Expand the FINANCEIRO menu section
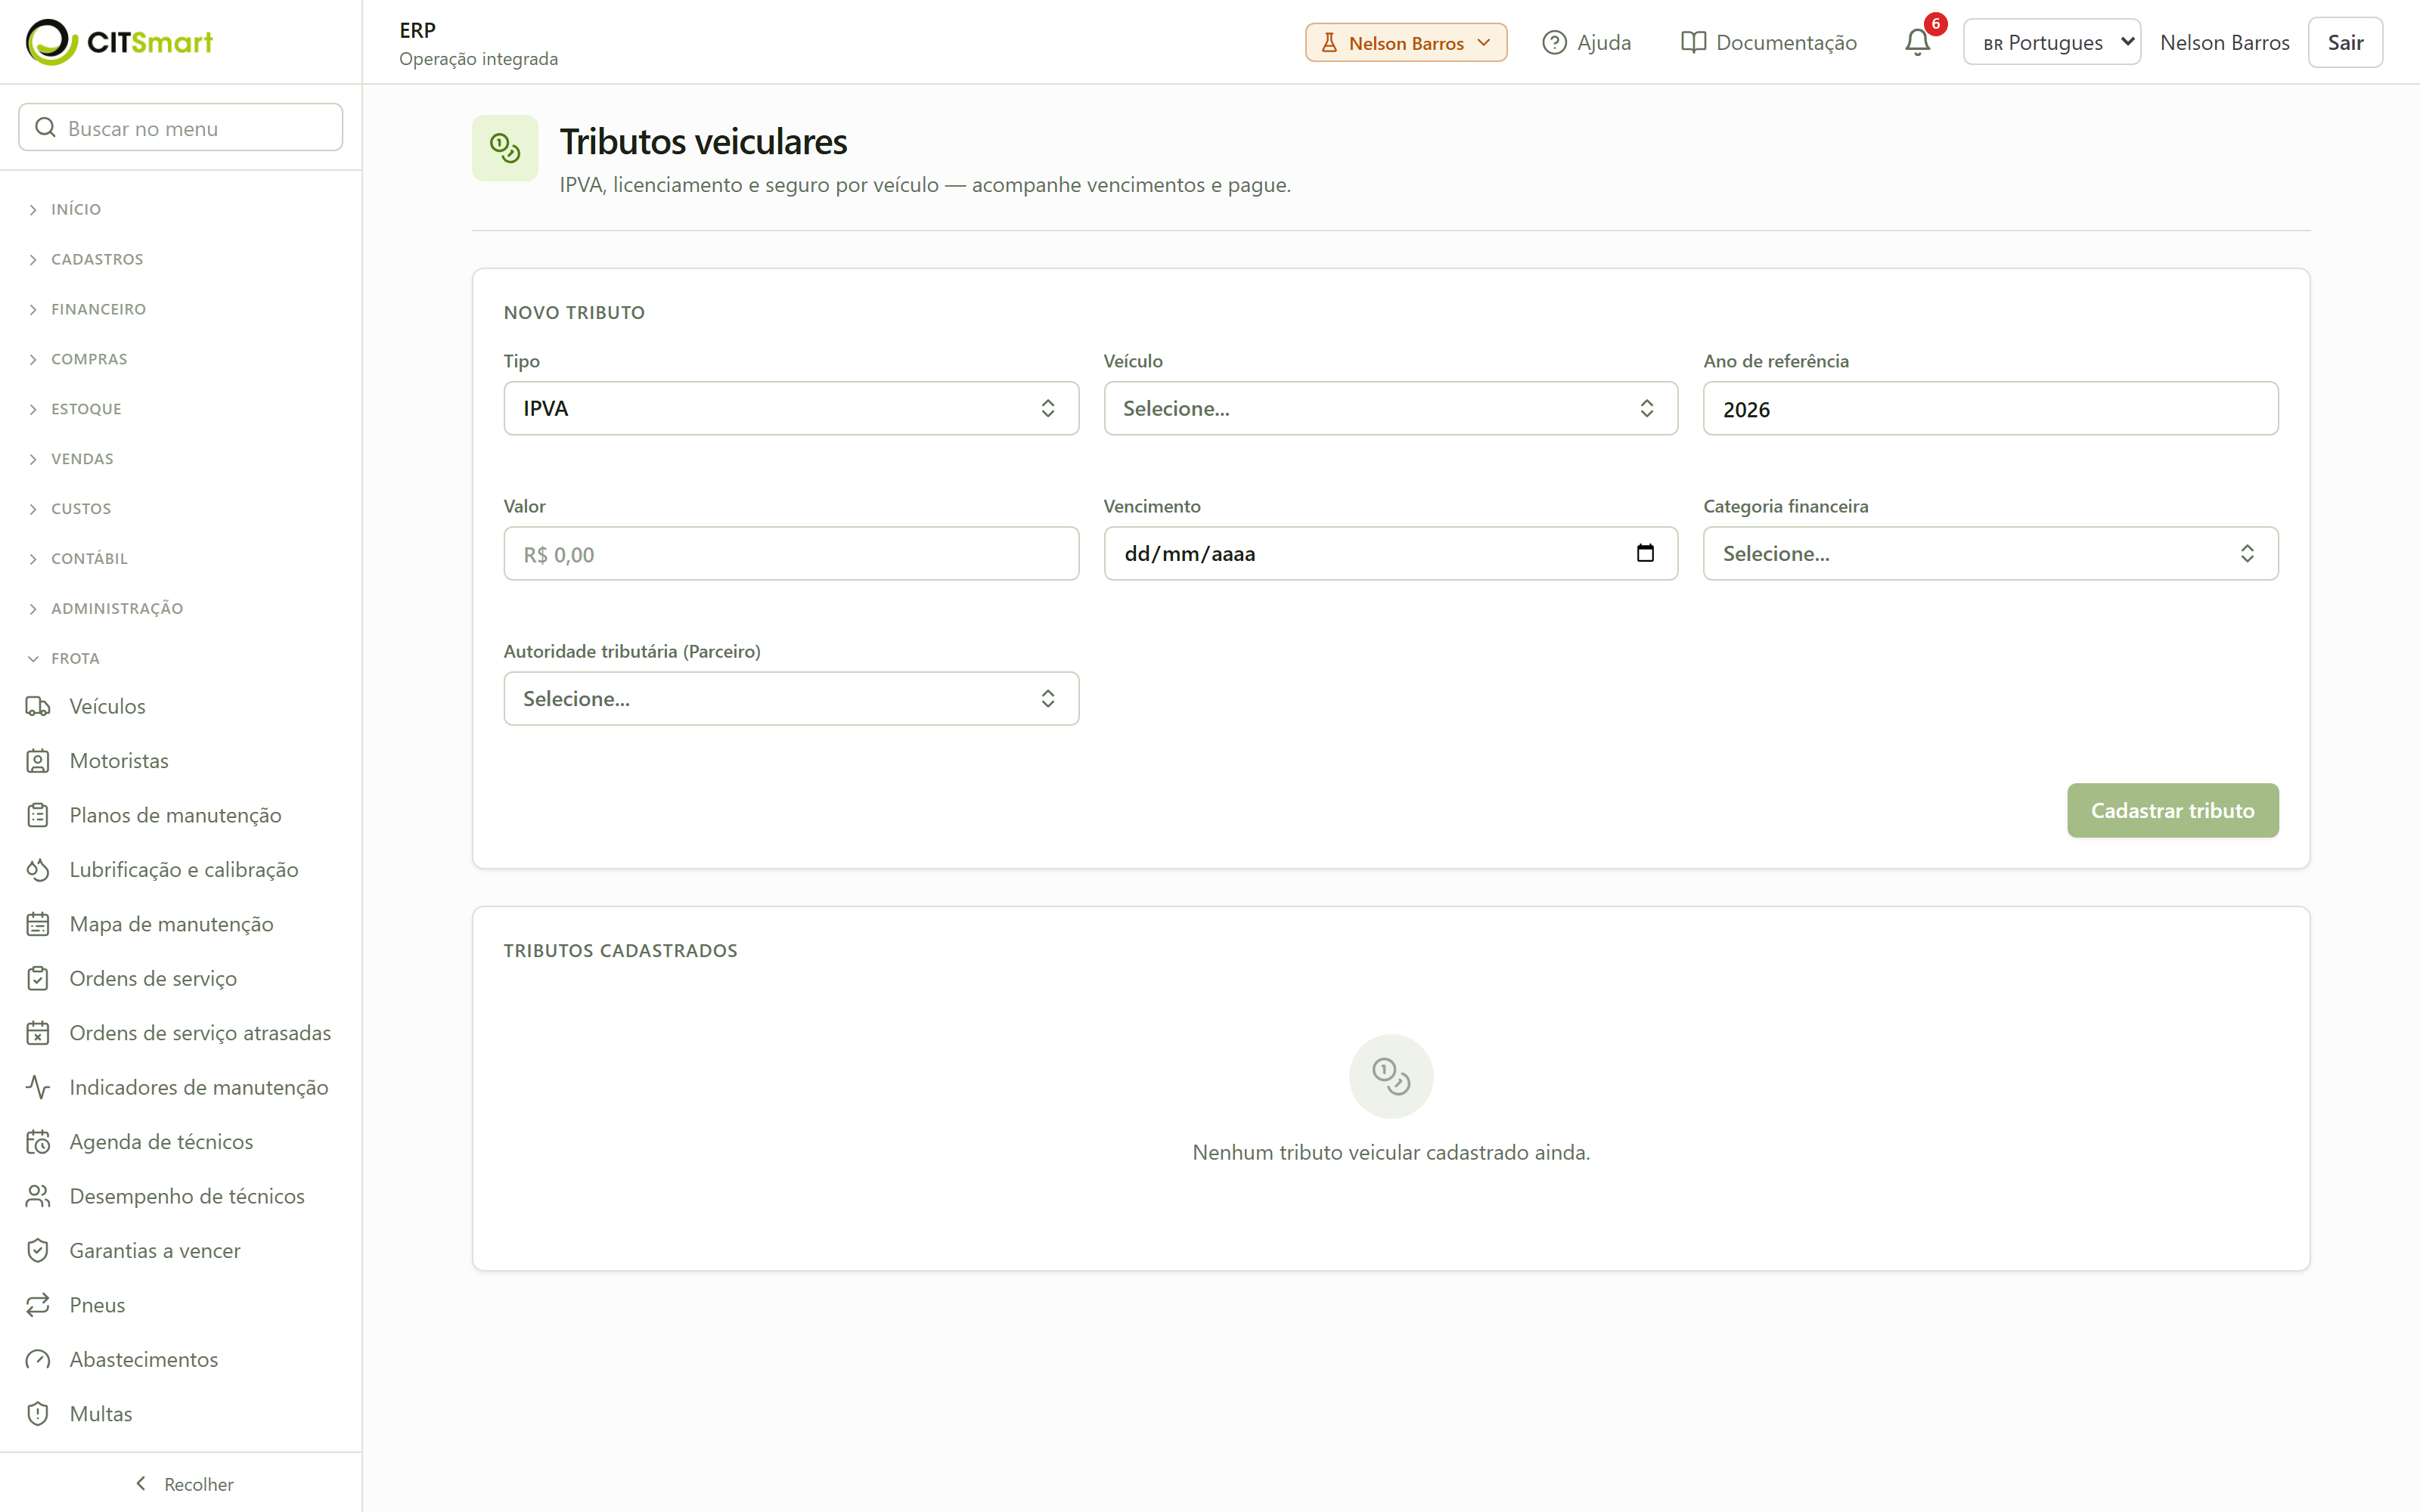2420x1512 pixels. (x=87, y=309)
